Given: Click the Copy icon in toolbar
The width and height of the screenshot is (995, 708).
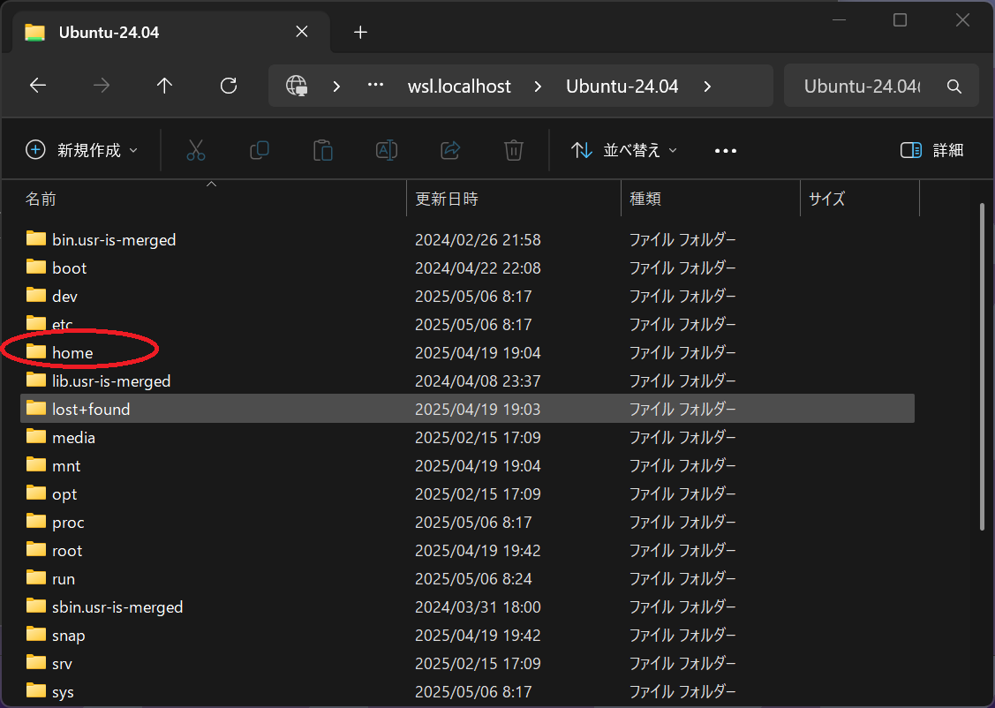Looking at the screenshot, I should coord(260,150).
